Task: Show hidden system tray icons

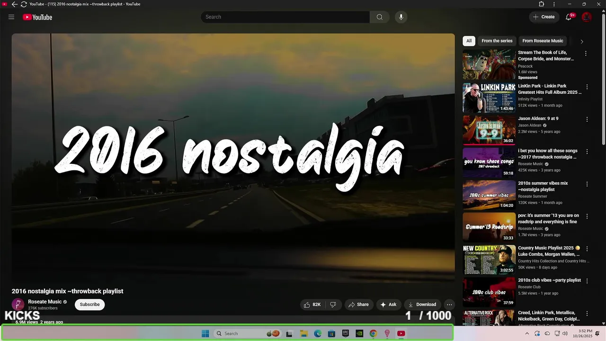Action: 527,333
